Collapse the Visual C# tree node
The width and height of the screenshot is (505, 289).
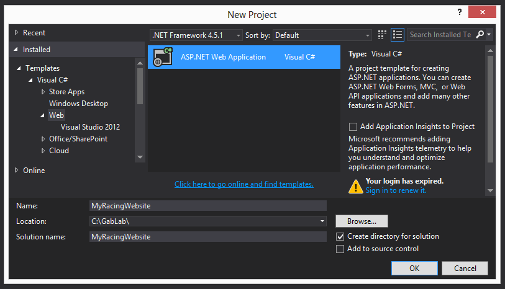30,80
